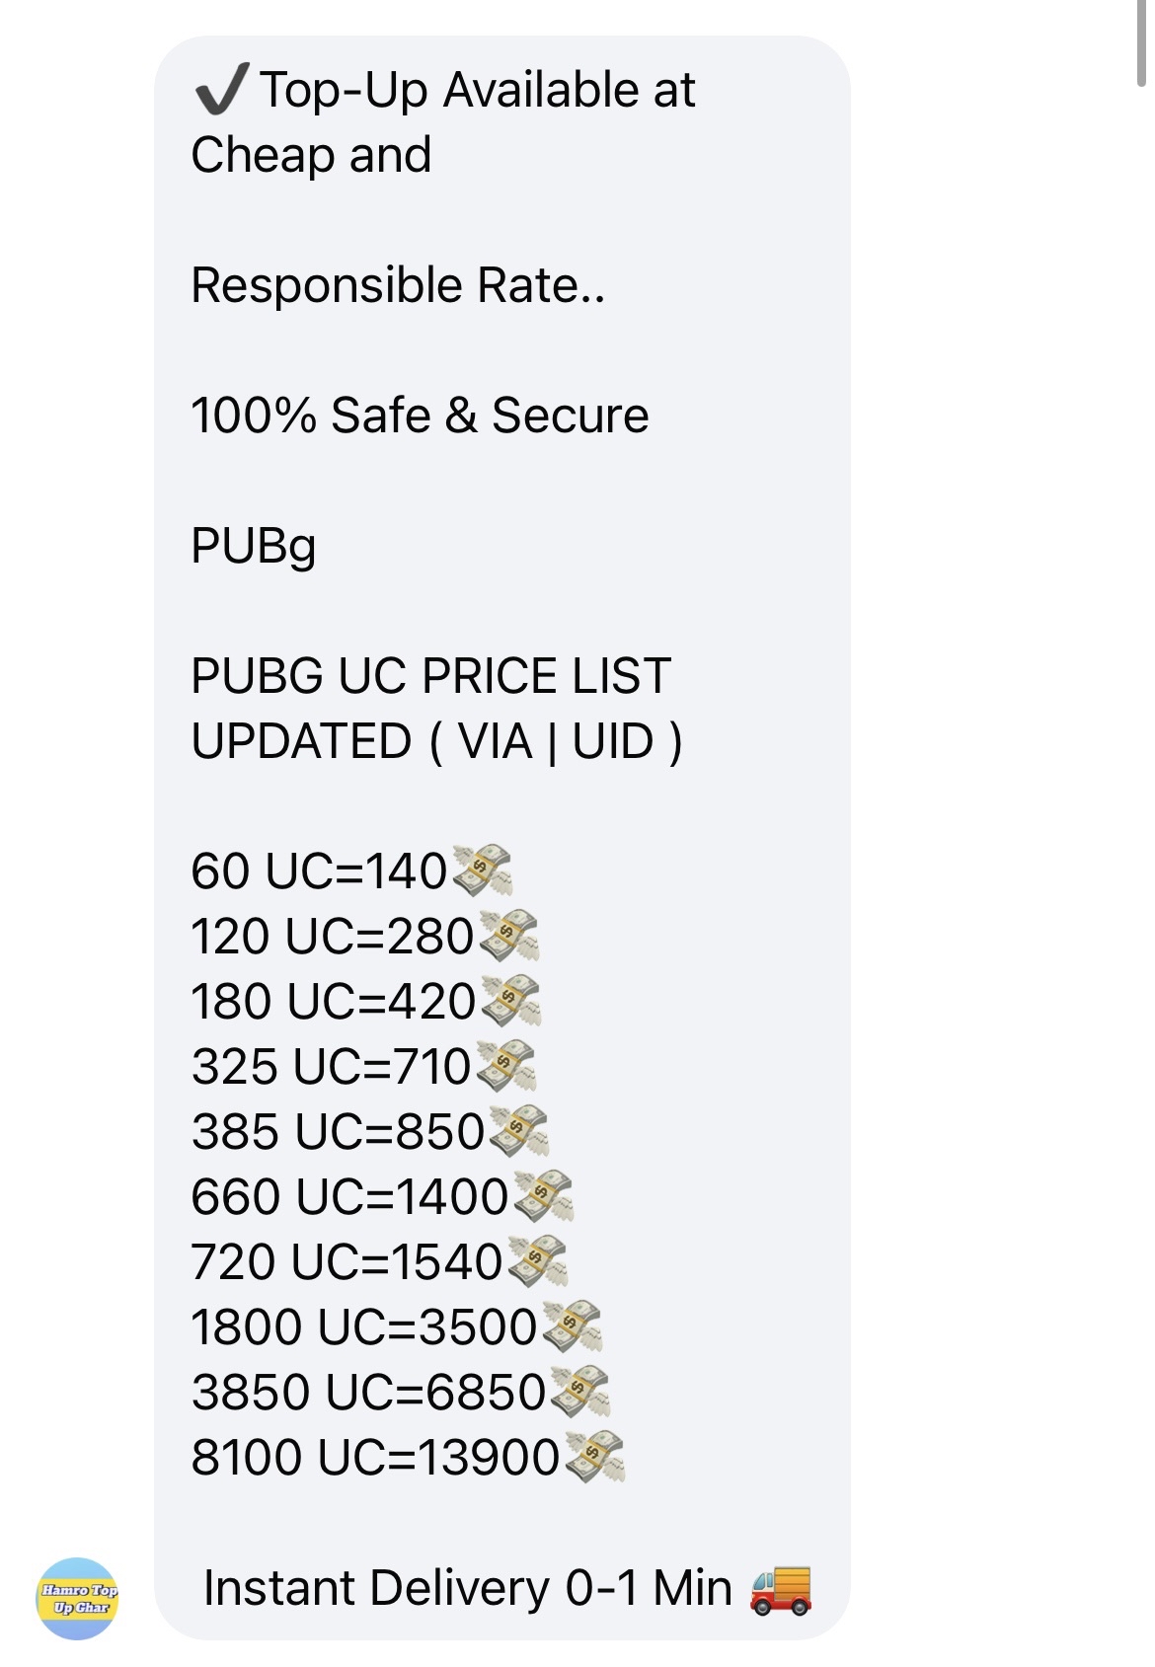Screen dimensions: 1155x1667
Task: Click the scrollbar at the right edge
Action: tap(1144, 44)
